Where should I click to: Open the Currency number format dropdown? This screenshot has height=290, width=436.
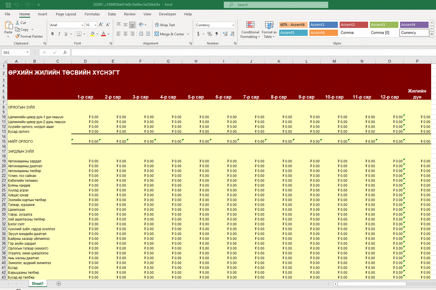[x=233, y=25]
